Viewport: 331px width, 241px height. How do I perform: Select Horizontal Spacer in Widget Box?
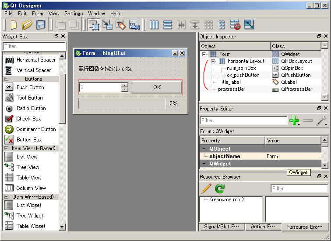pyautogui.click(x=36, y=60)
